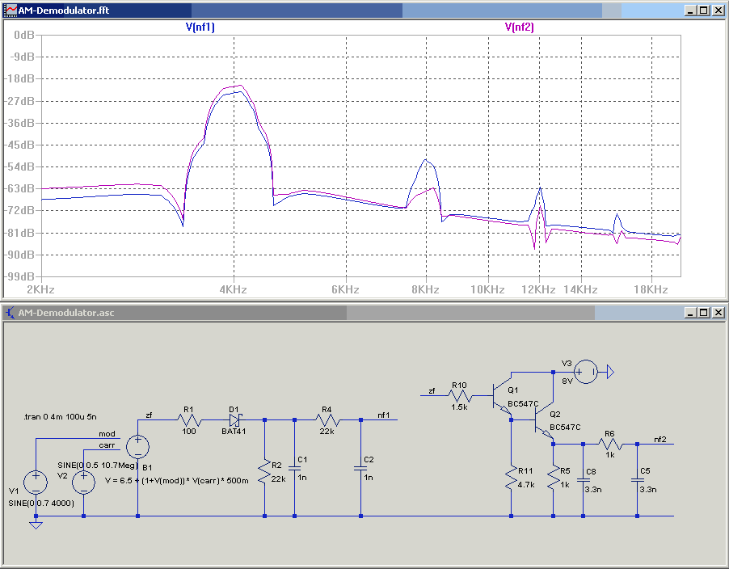
Task: Select resistor R11 symbol
Action: 511,478
